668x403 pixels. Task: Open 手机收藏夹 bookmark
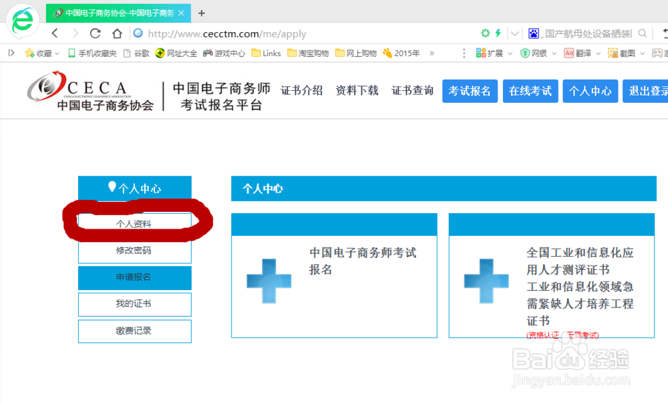point(92,53)
